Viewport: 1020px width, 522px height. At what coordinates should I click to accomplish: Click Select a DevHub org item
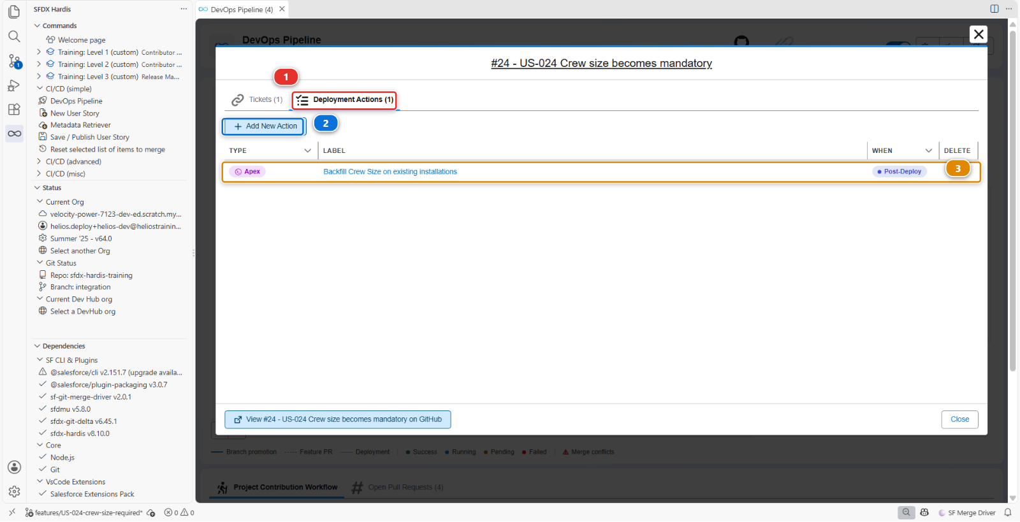(83, 311)
